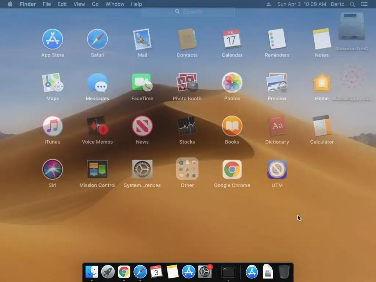376x282 pixels.
Task: Launch the Home app
Action: pyautogui.click(x=322, y=83)
